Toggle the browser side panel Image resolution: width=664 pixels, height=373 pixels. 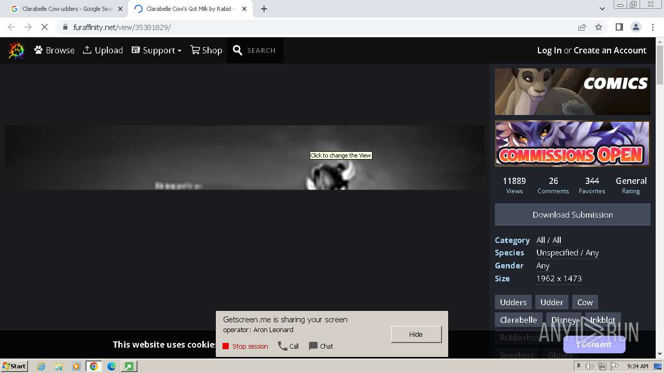pos(619,27)
